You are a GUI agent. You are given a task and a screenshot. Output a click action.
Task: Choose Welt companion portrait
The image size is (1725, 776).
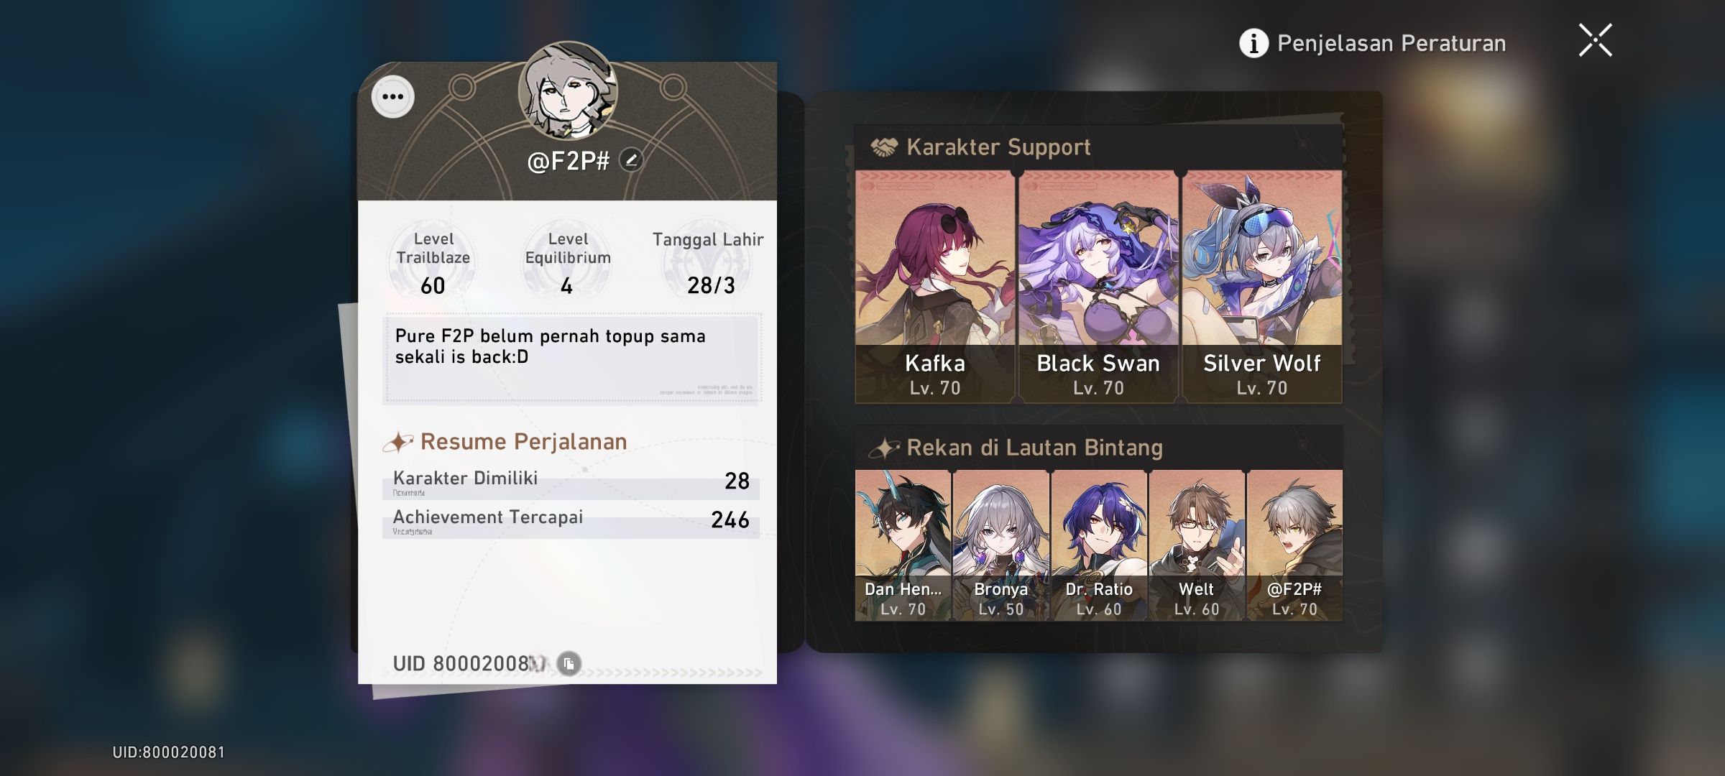point(1197,545)
